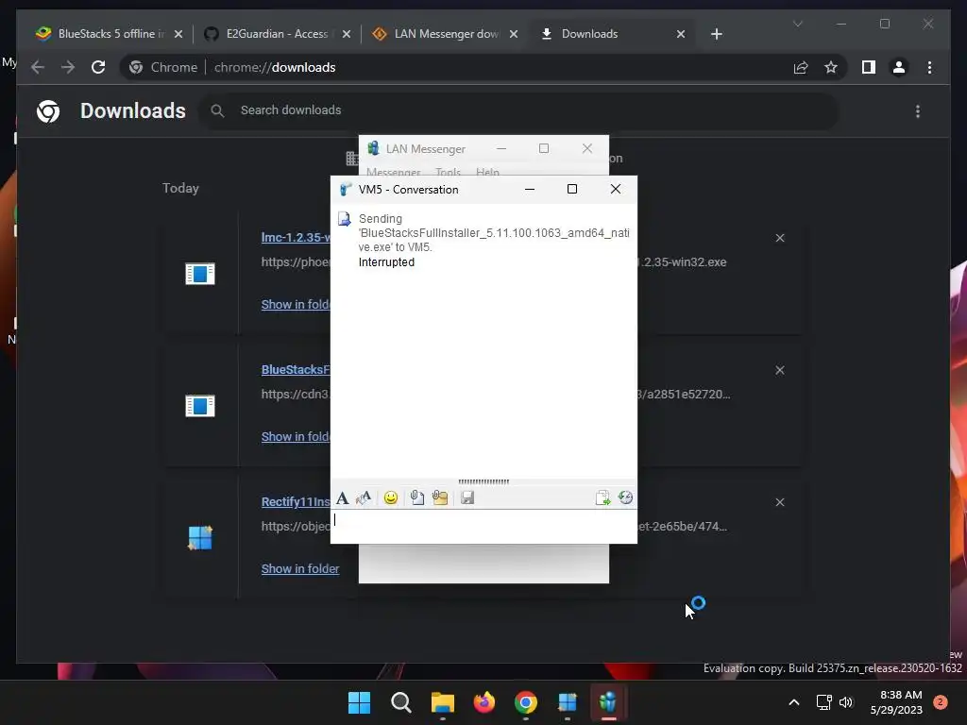This screenshot has width=967, height=725.
Task: Open the BlueStacksF downloaded file link
Action: point(296,370)
